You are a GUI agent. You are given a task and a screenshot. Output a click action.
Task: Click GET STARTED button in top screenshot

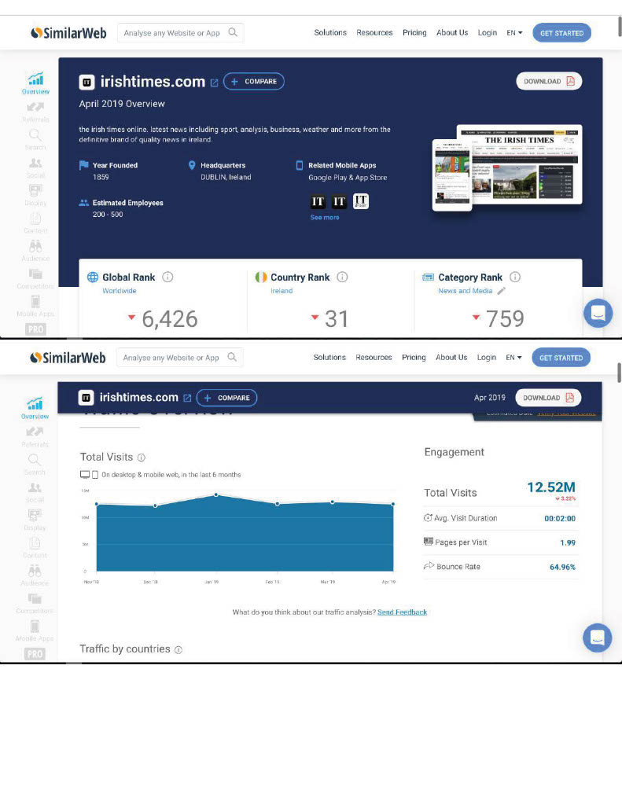click(x=562, y=33)
